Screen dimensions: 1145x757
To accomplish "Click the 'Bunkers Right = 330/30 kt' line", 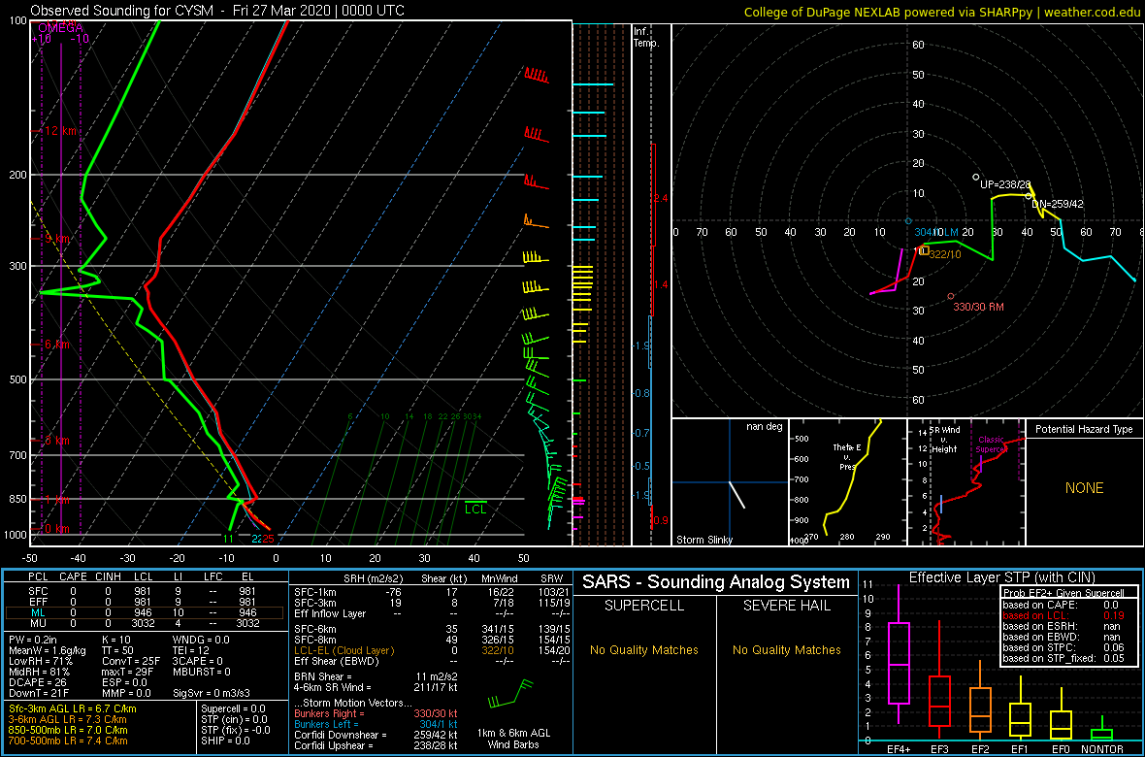I will 376,713.
